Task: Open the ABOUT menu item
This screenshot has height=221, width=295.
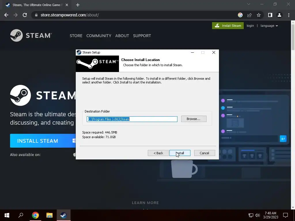Action: pos(122,36)
